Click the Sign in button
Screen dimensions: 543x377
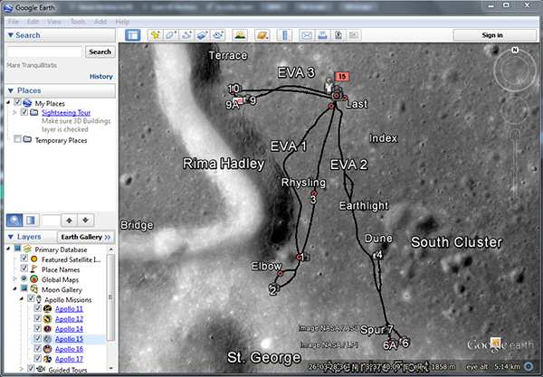pos(491,35)
